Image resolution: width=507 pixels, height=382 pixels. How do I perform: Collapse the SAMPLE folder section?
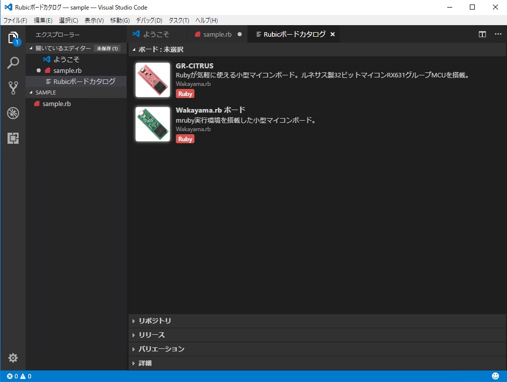point(76,92)
